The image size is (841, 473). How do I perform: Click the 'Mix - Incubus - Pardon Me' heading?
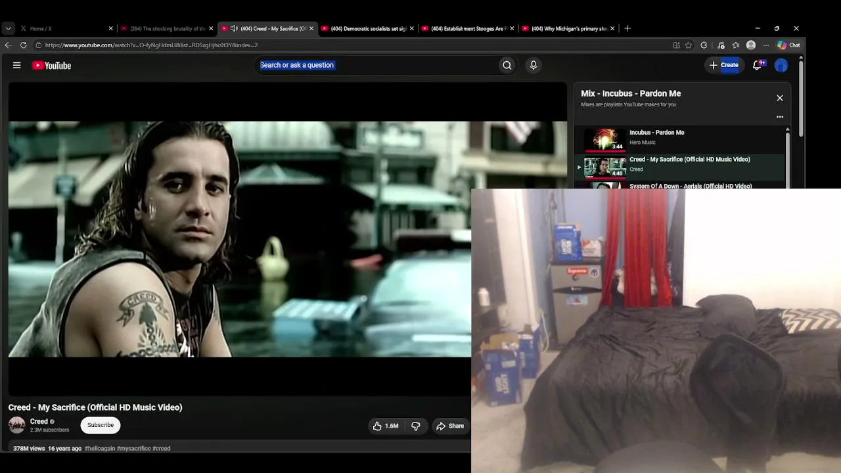coord(631,93)
